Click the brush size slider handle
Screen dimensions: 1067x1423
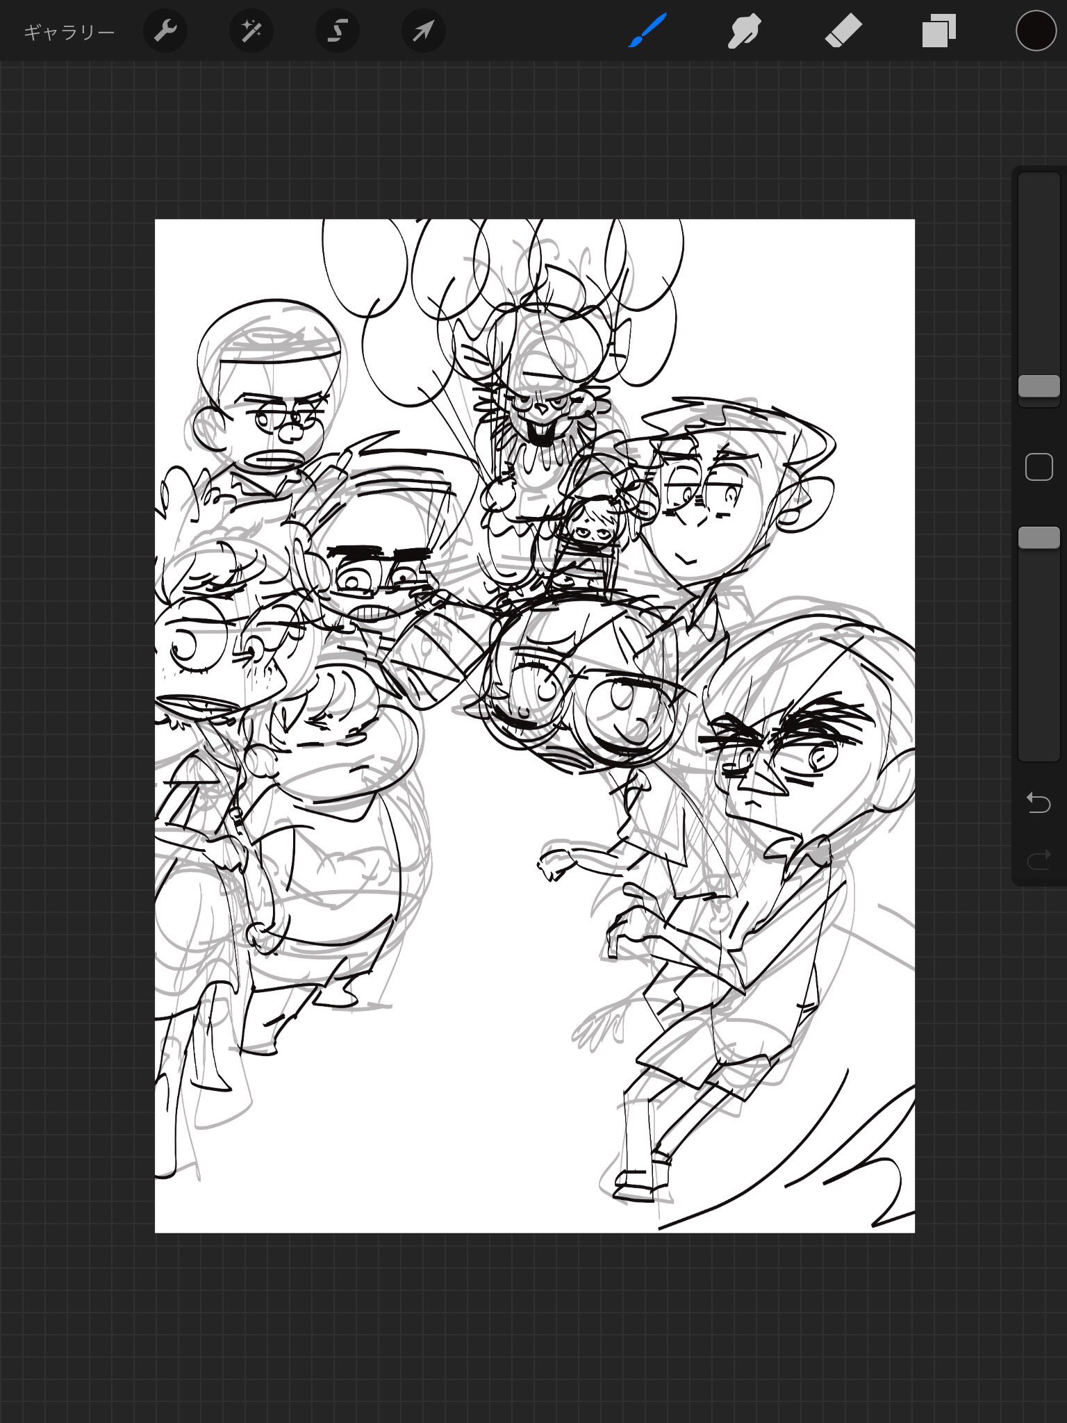[x=1039, y=386]
